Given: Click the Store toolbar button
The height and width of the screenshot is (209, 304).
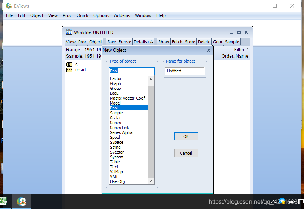Looking at the screenshot, I should (x=190, y=42).
